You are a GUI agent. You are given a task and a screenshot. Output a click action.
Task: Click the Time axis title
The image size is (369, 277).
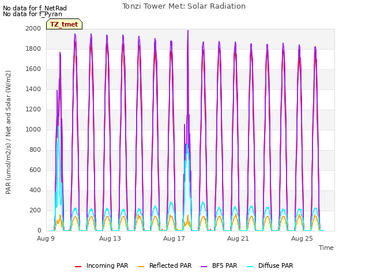[326, 248]
